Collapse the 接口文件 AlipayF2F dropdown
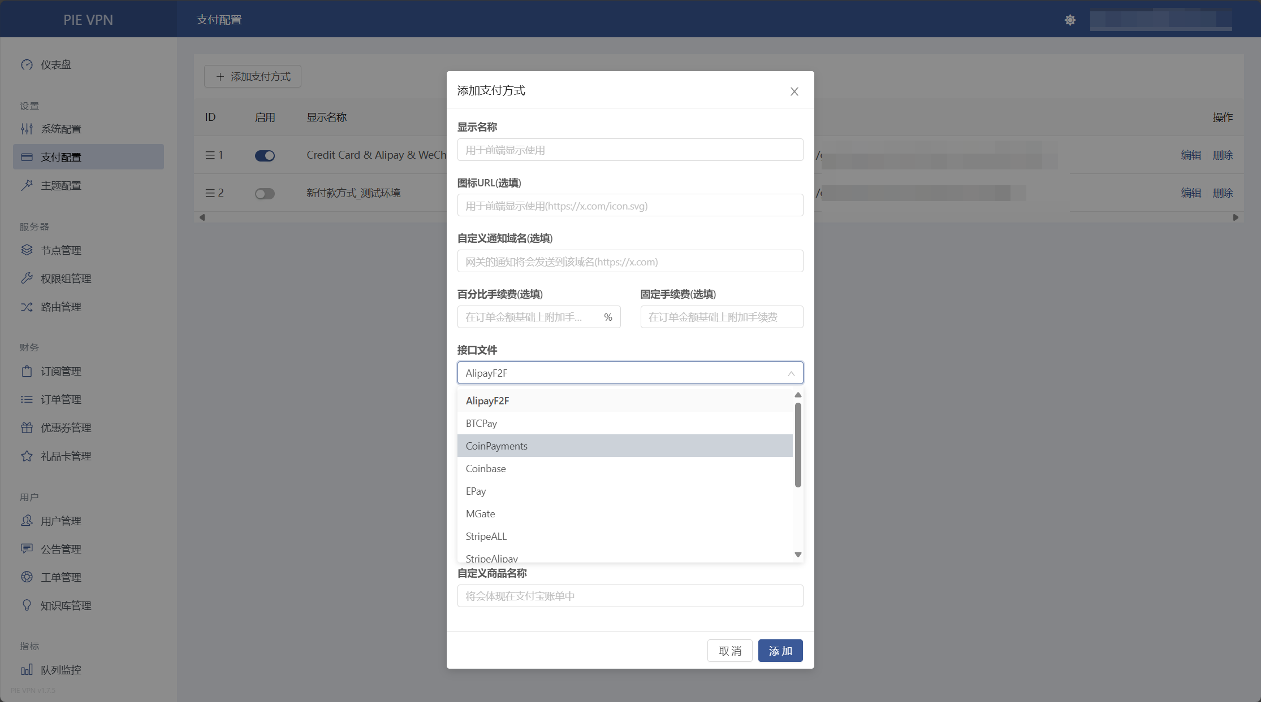Image resolution: width=1261 pixels, height=702 pixels. 791,373
